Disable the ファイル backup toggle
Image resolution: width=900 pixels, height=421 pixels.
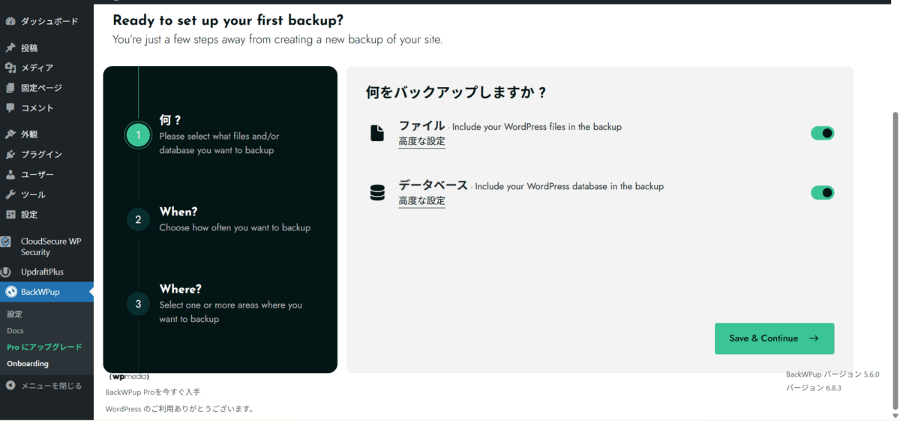click(x=822, y=134)
